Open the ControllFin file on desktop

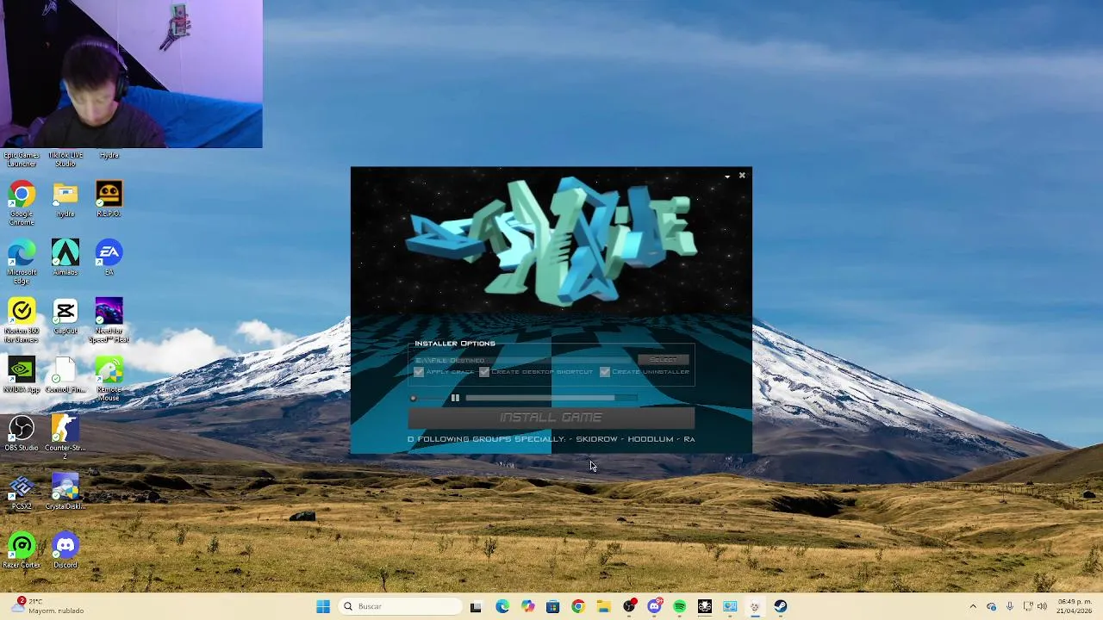tap(65, 375)
